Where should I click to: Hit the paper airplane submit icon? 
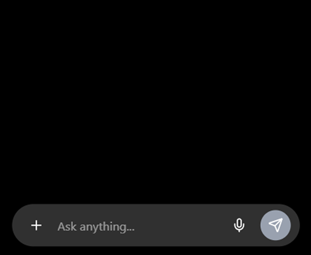click(275, 225)
